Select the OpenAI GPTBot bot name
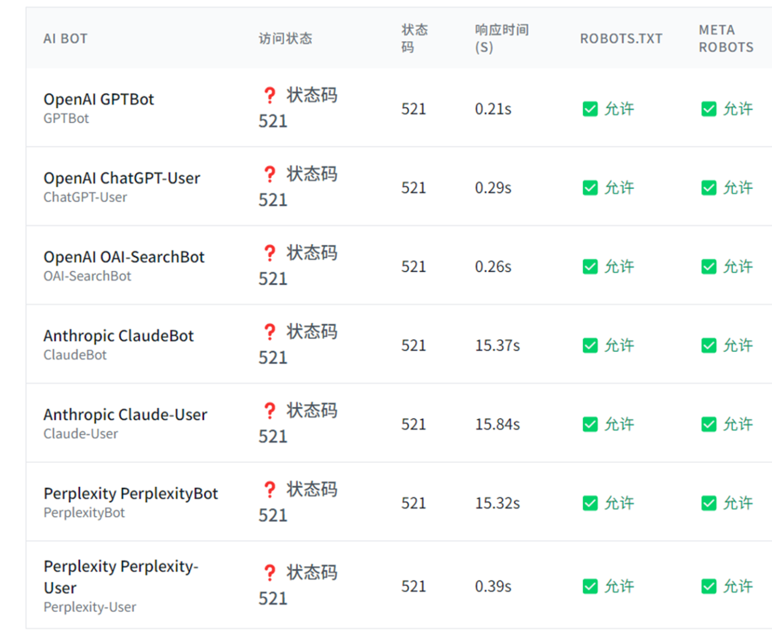 pyautogui.click(x=99, y=100)
